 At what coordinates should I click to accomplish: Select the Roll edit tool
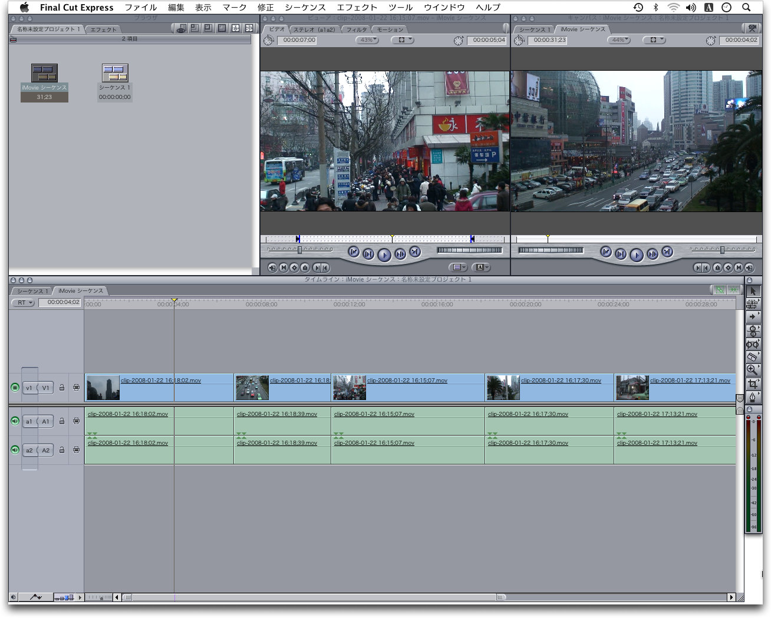tap(752, 331)
